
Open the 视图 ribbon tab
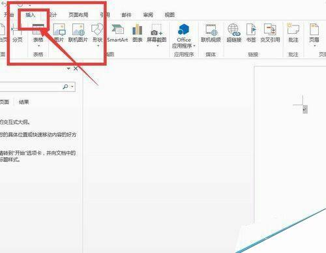pos(170,15)
